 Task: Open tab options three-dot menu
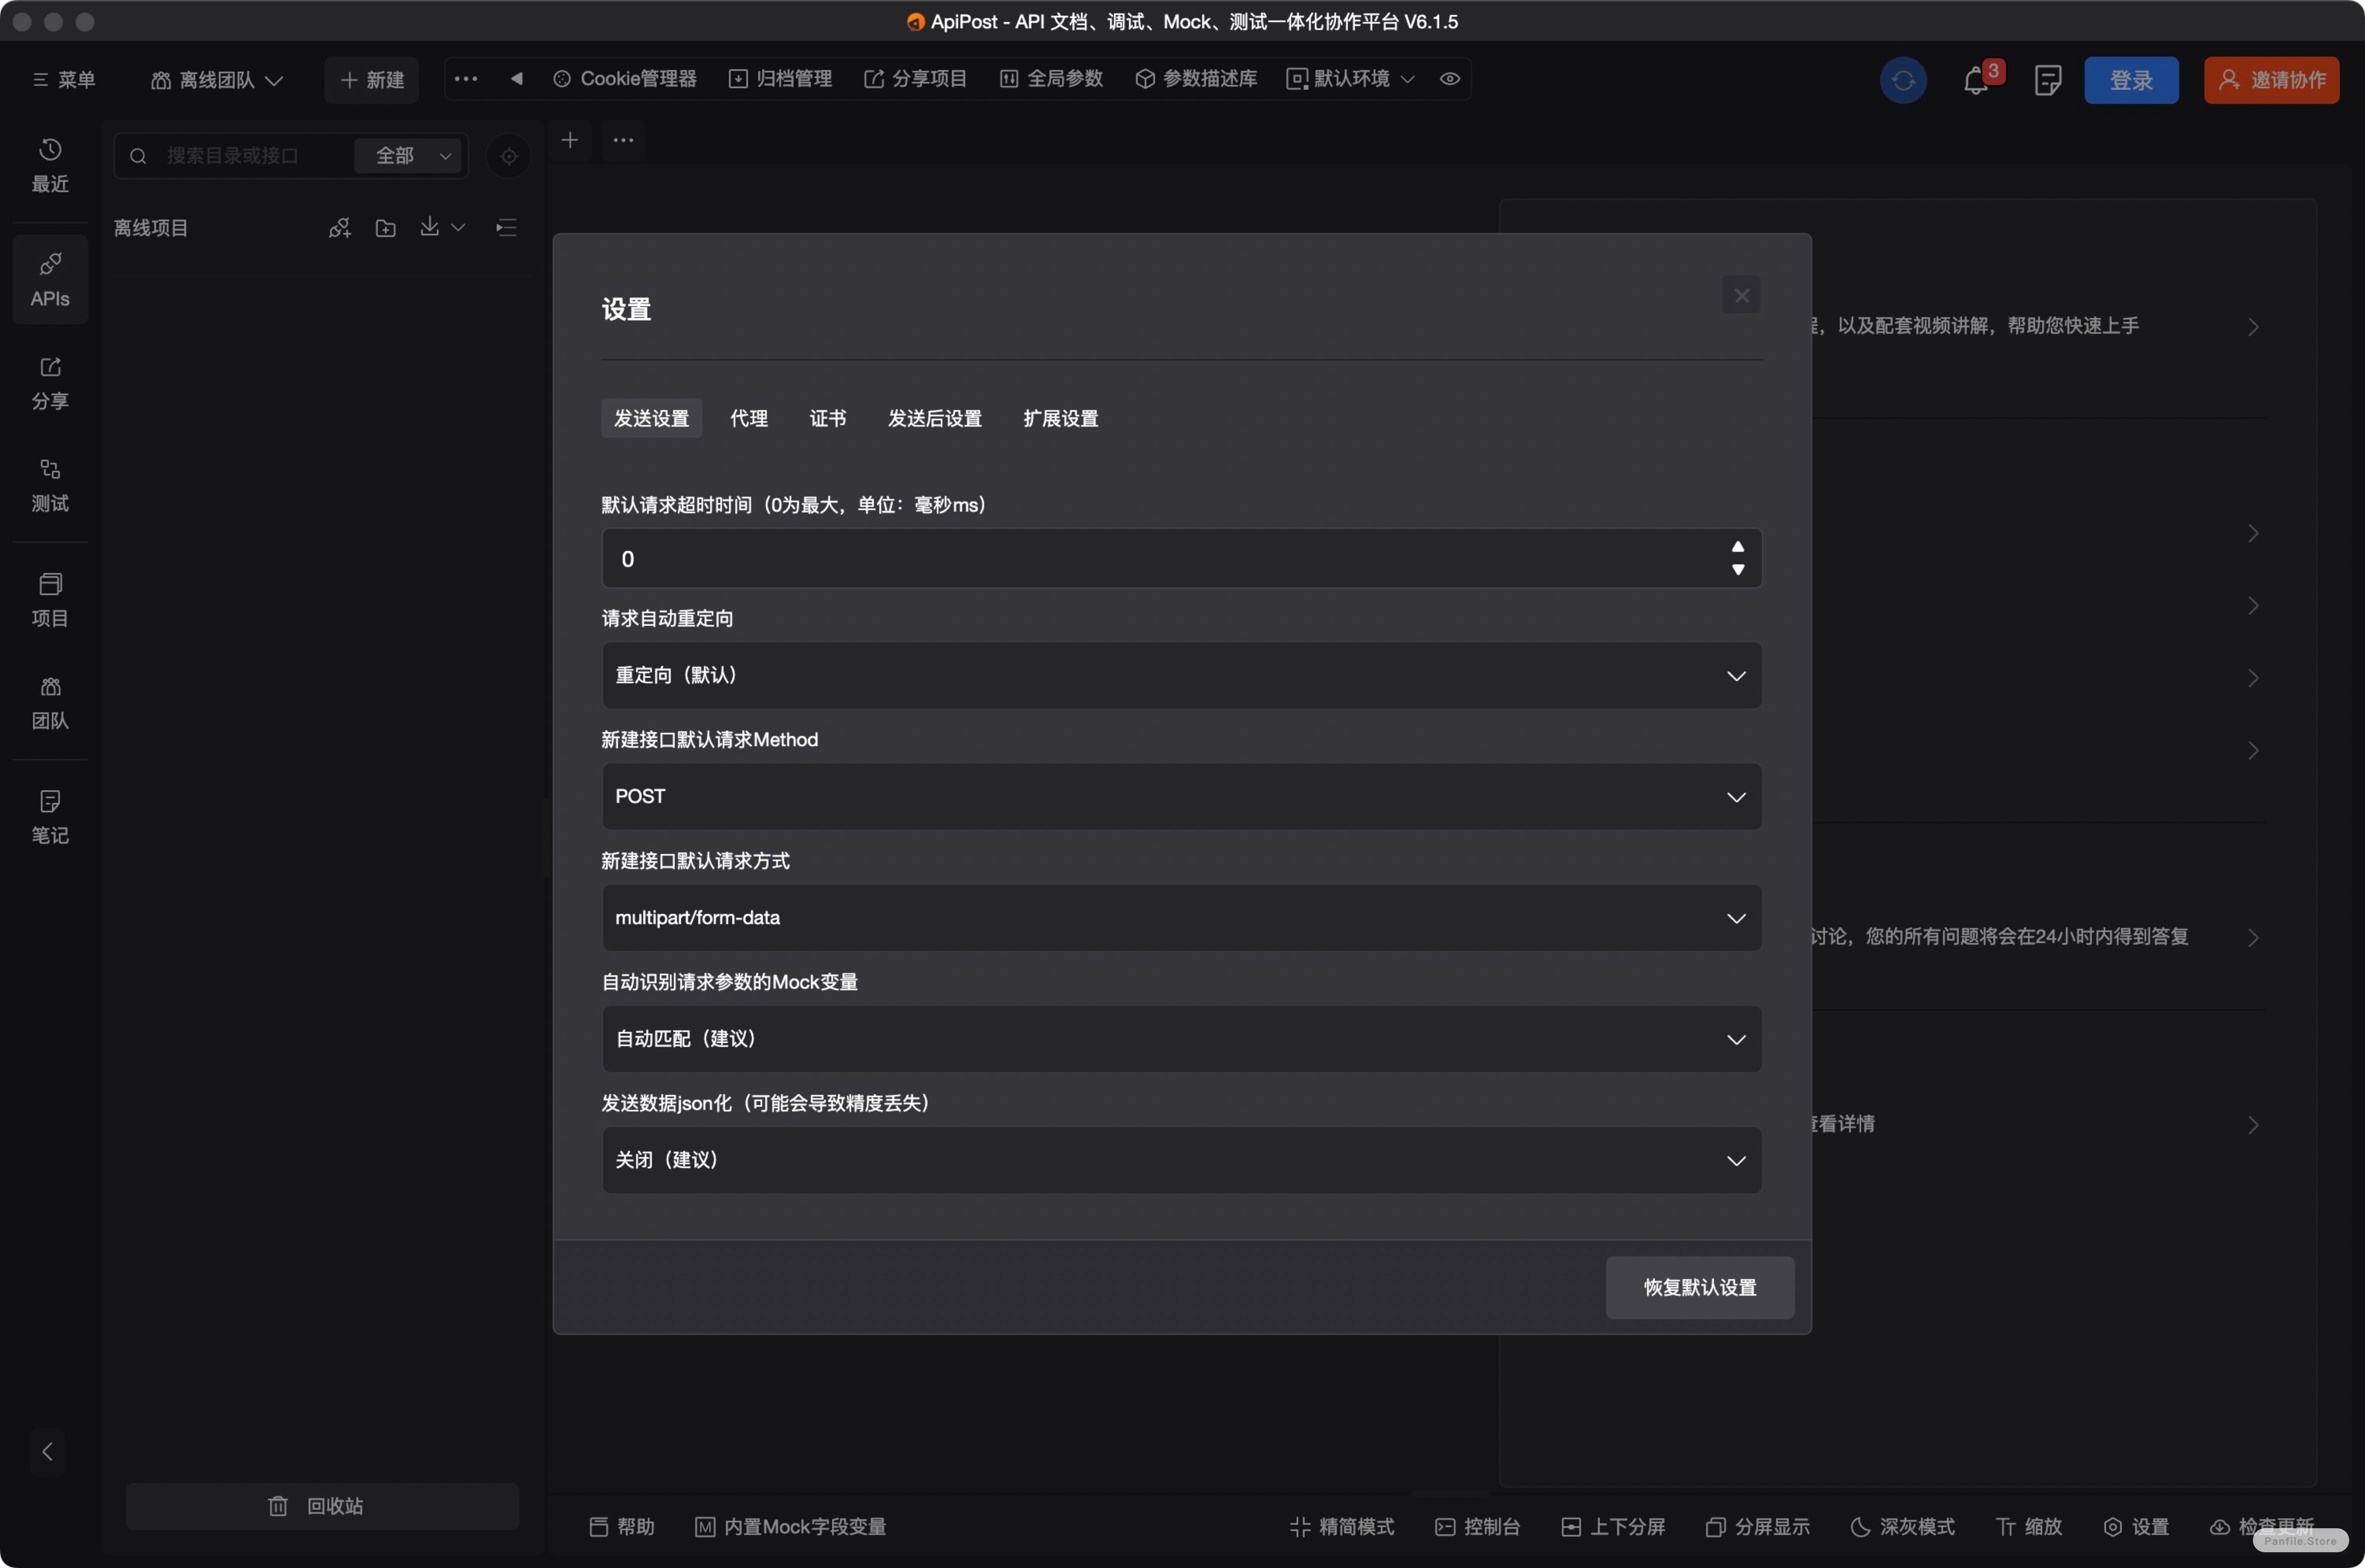[623, 140]
